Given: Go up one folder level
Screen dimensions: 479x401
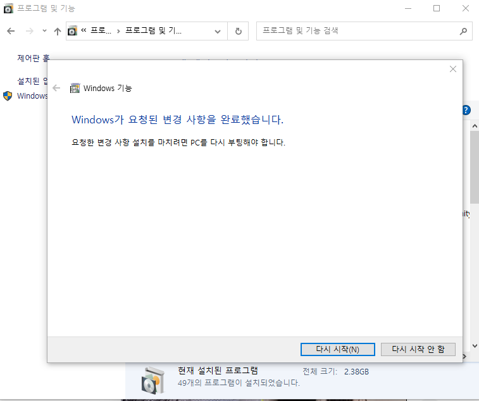Looking at the screenshot, I should click(58, 31).
